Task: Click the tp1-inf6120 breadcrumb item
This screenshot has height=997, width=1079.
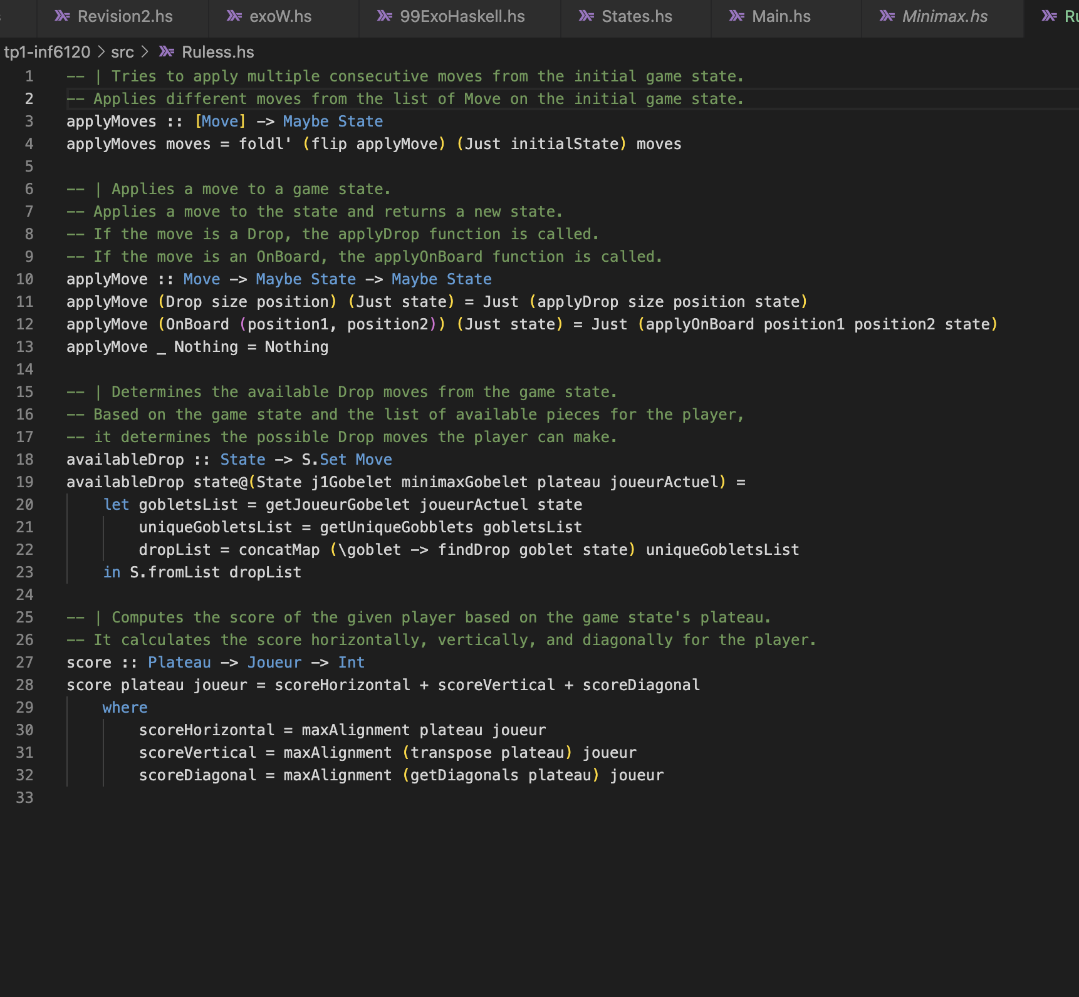Action: (46, 52)
